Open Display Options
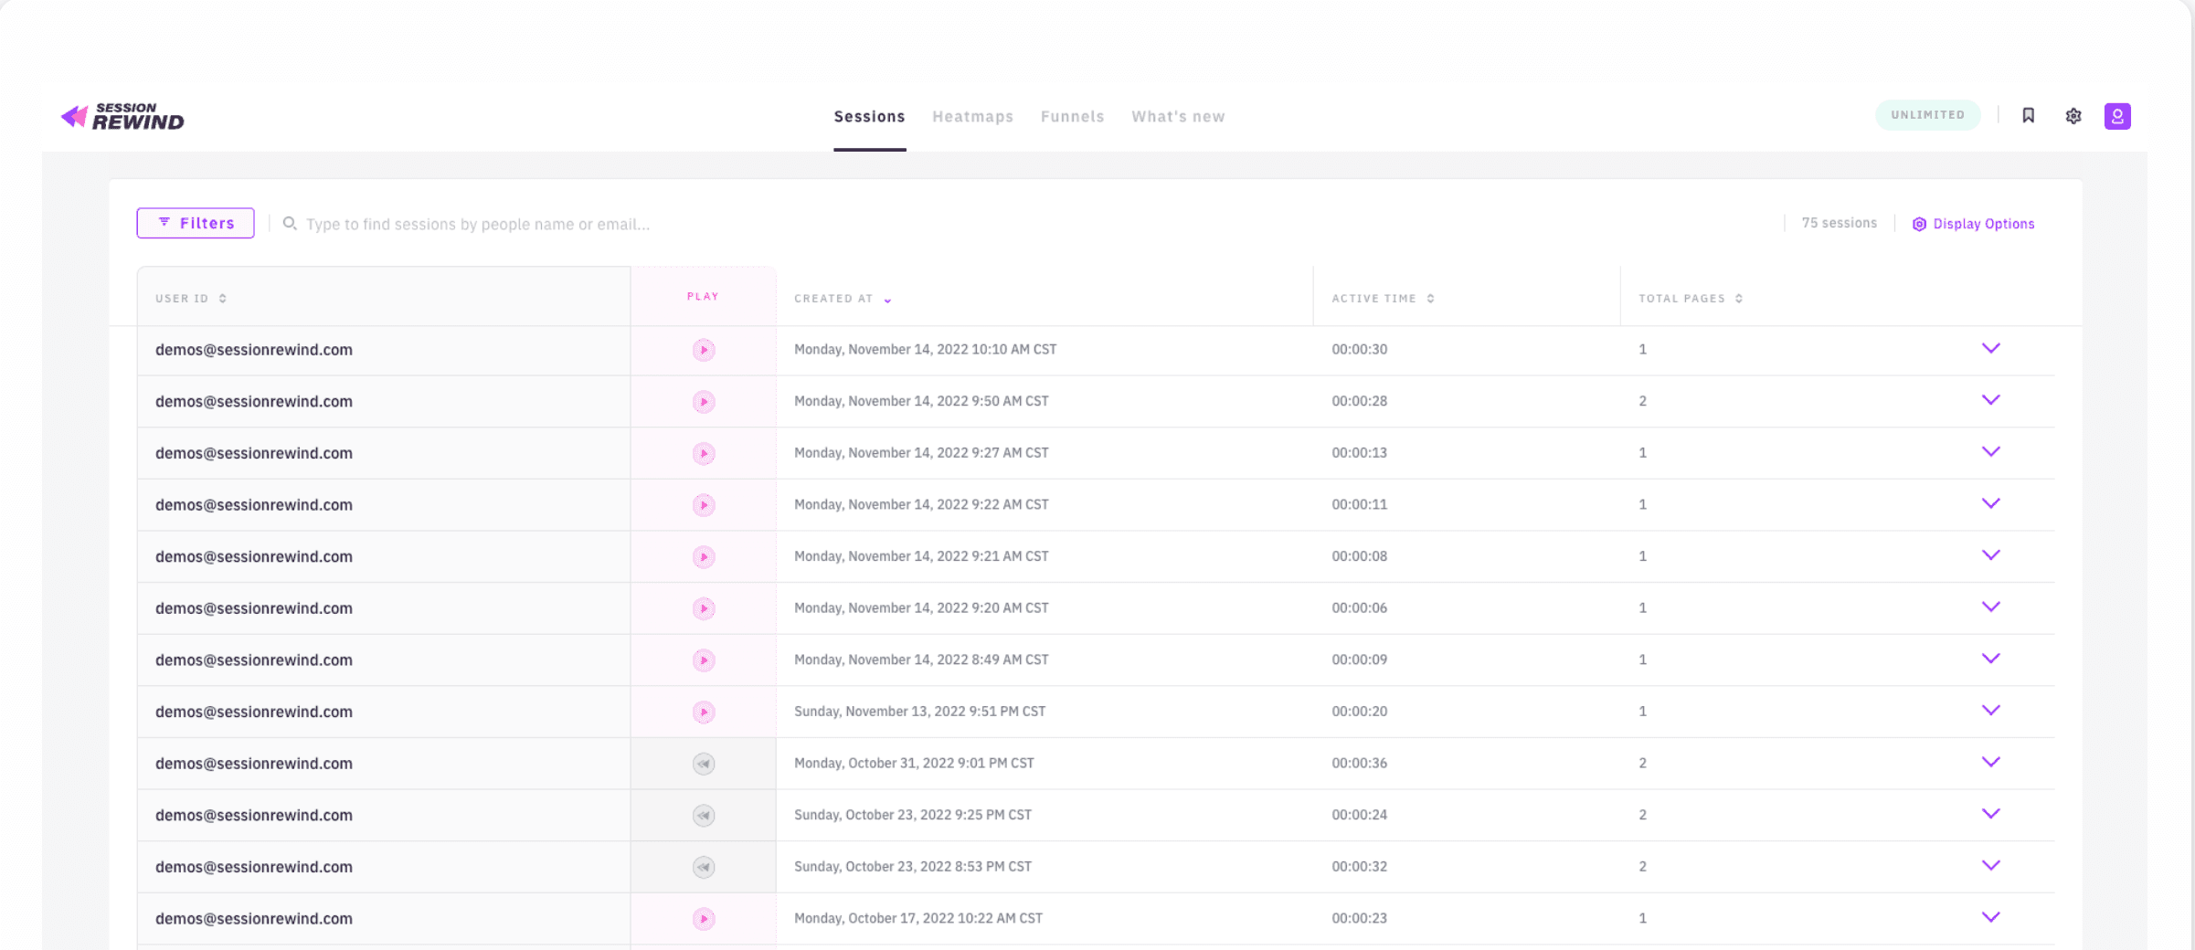2195x950 pixels. 1973,224
